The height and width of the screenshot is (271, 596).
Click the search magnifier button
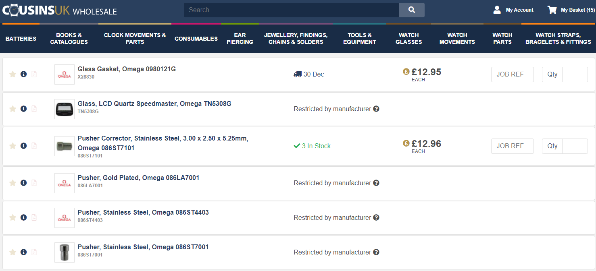click(411, 10)
